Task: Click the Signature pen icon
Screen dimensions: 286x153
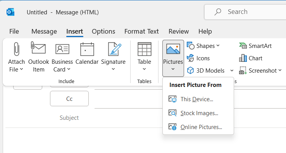Action: click(114, 49)
